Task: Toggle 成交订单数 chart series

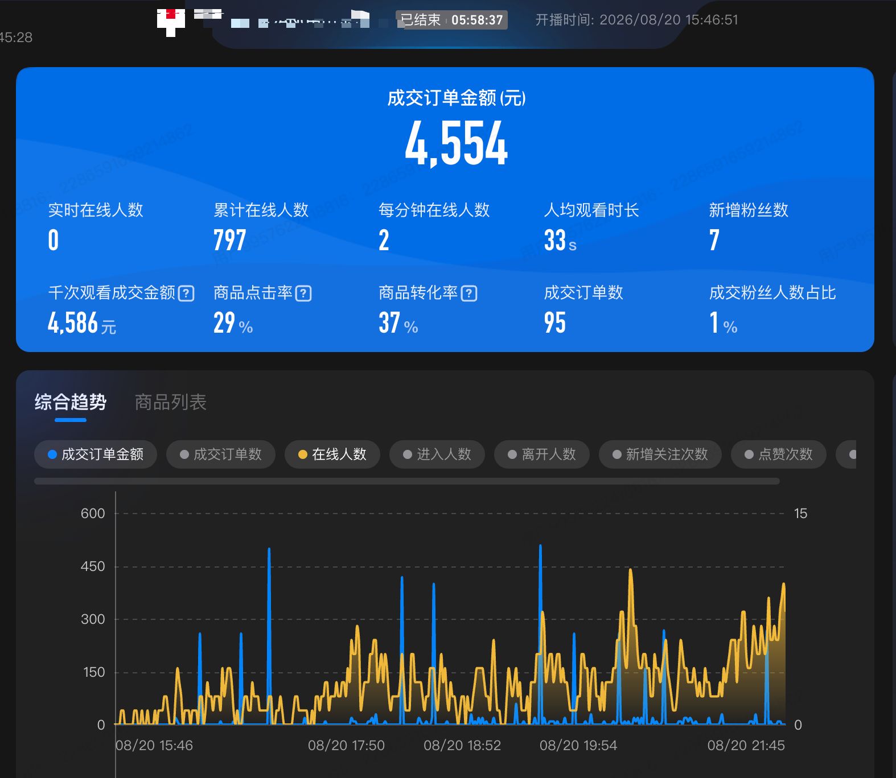Action: coord(221,454)
